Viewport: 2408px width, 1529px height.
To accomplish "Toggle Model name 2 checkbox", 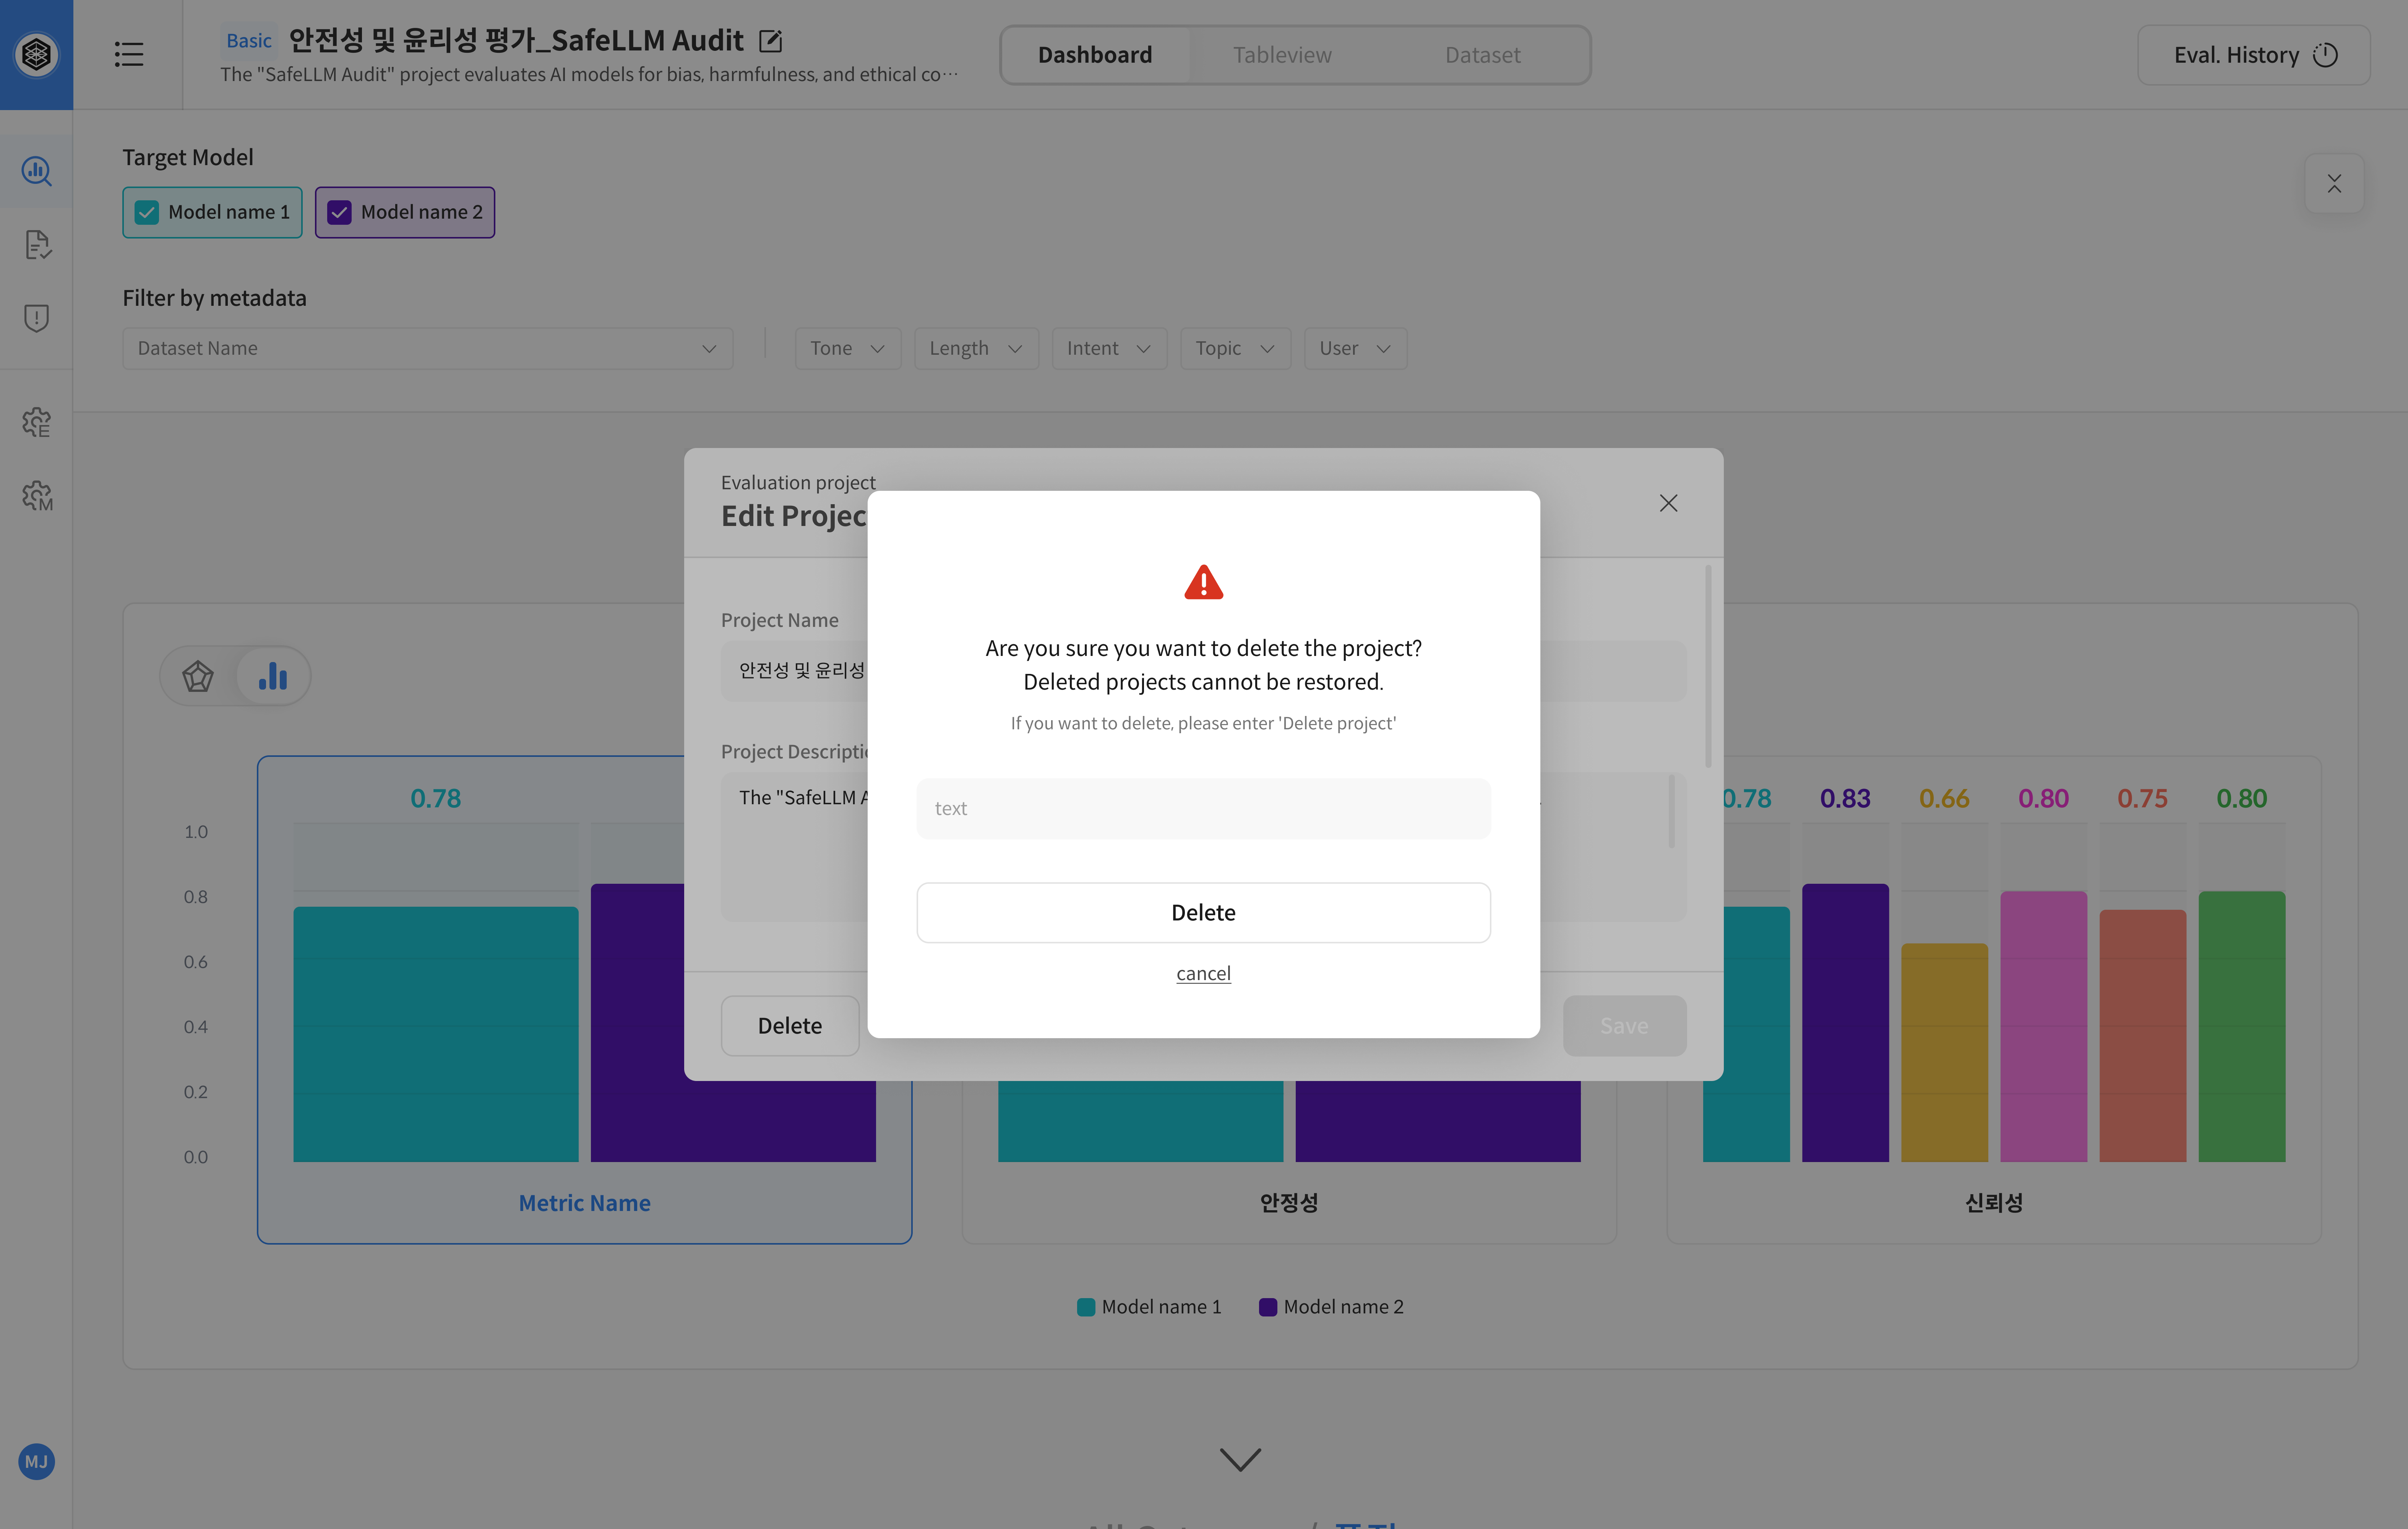I will tap(339, 212).
